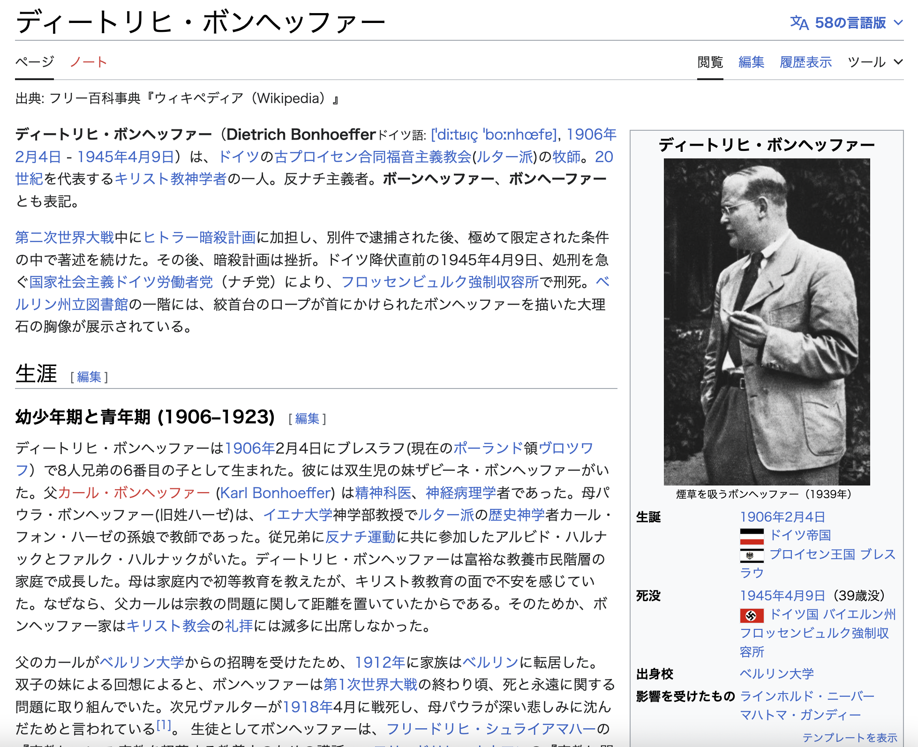Click the Prussia kingdom flag icon
Viewport: 918px width, 747px height.
coord(752,555)
